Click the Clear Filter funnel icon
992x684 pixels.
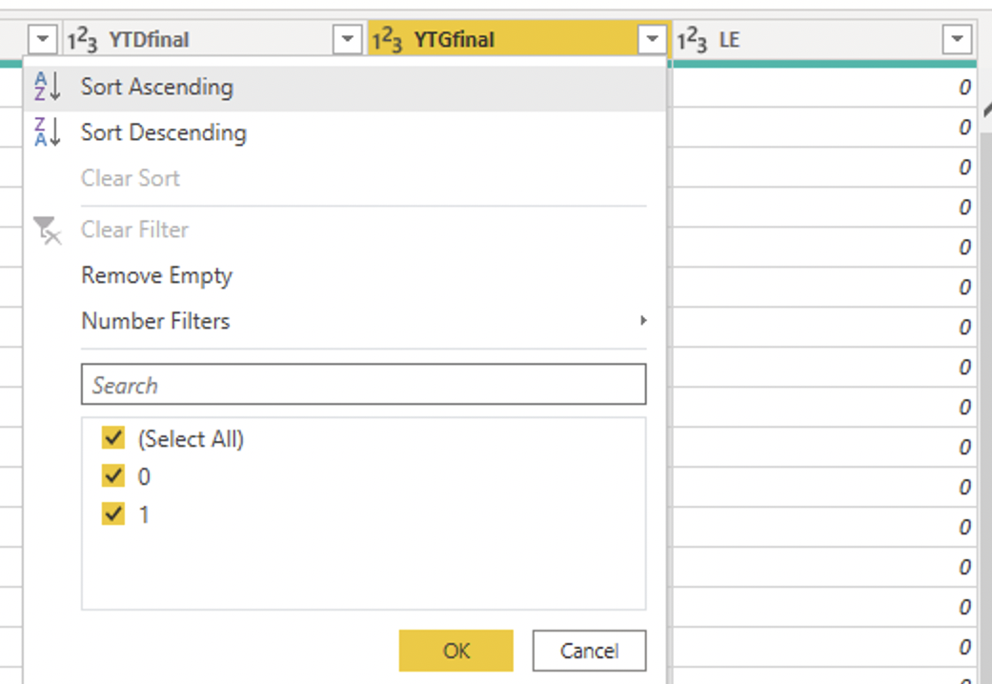tap(47, 231)
